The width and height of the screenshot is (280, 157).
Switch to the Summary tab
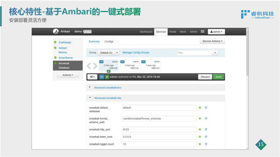tap(94, 42)
